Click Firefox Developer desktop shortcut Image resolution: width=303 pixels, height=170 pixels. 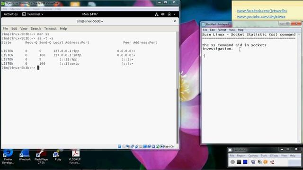[x=8, y=157]
